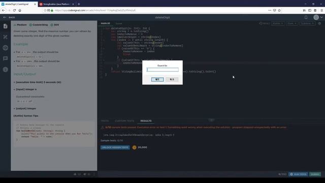Open the split-circle icon in left sidebar
325x183 pixels.
tap(6, 48)
